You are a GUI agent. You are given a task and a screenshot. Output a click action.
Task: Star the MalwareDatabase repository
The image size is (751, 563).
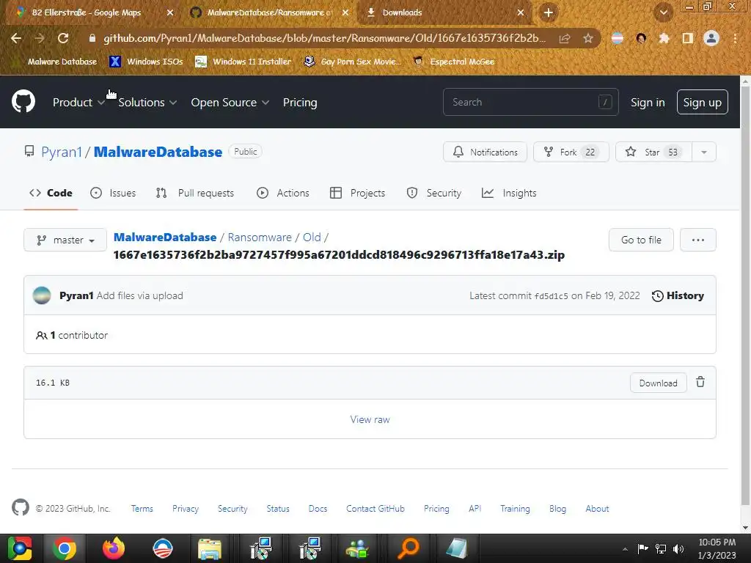653,152
